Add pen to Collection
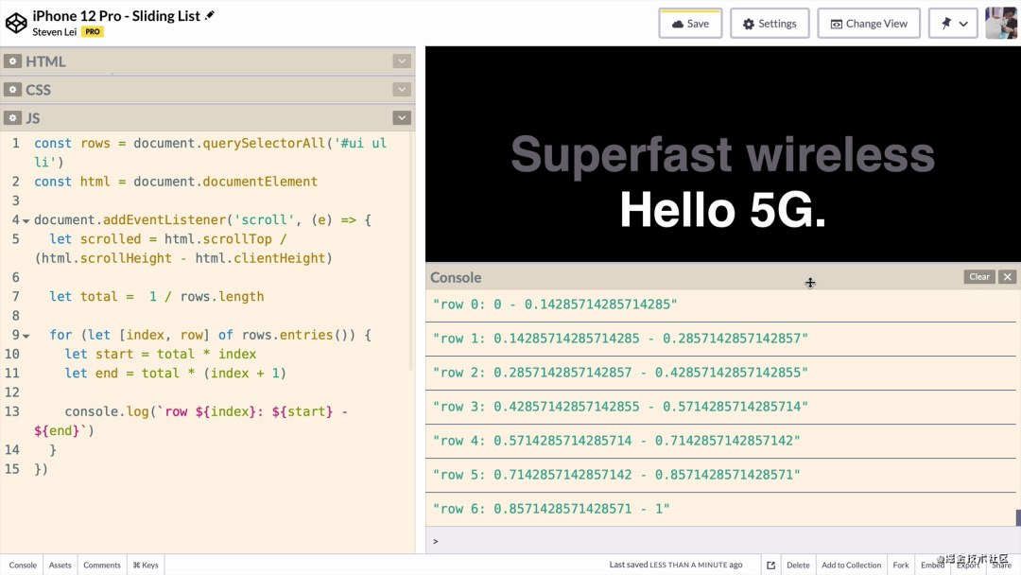 [x=851, y=566]
